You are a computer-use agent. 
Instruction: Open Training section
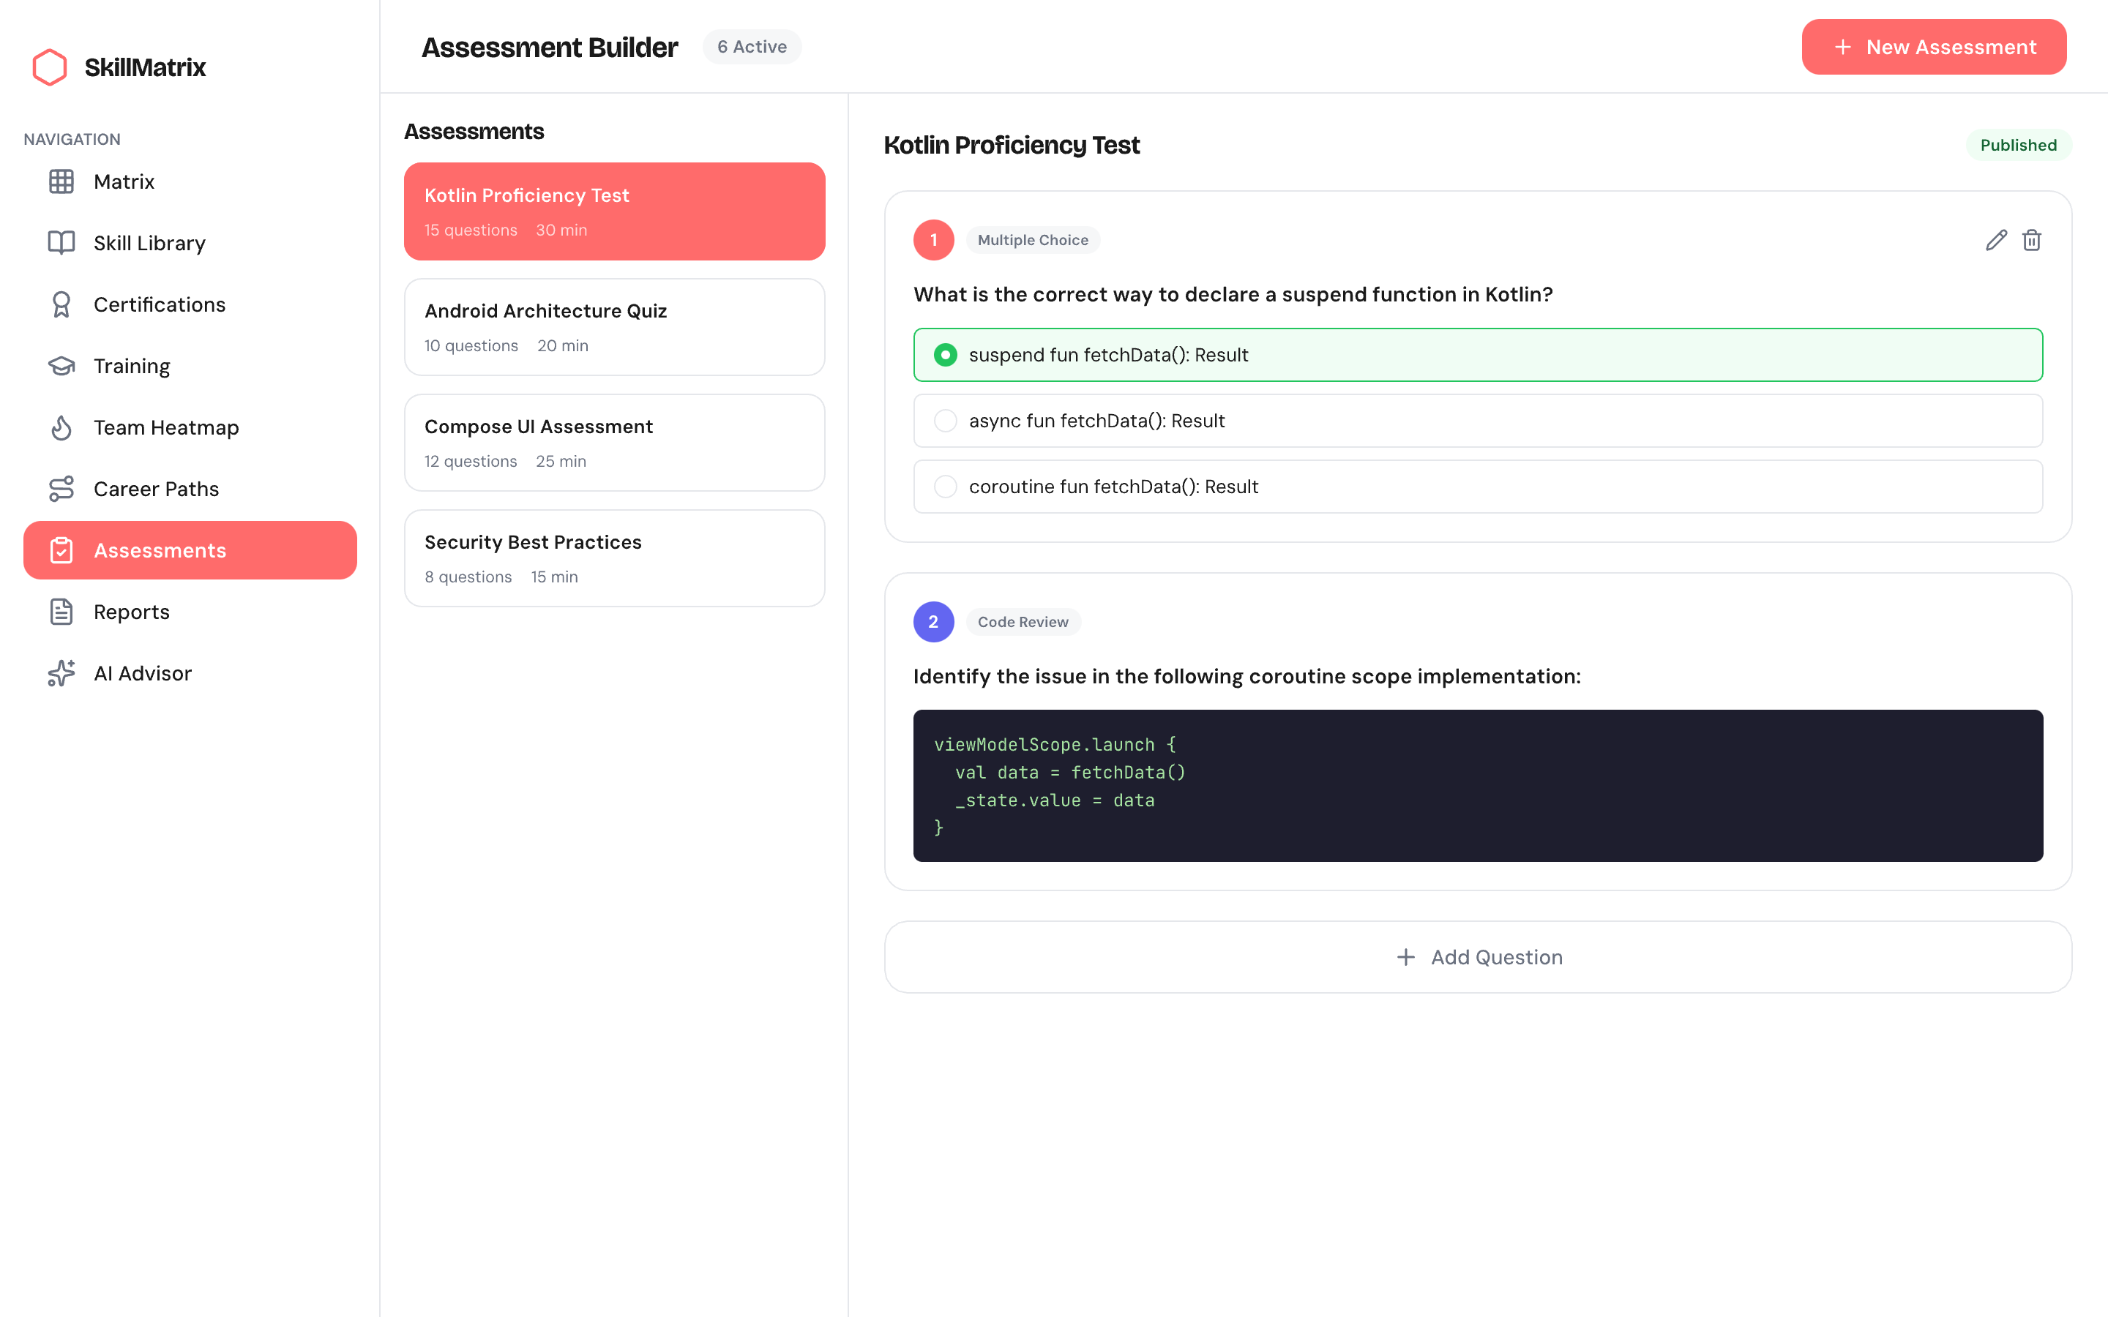pyautogui.click(x=190, y=366)
